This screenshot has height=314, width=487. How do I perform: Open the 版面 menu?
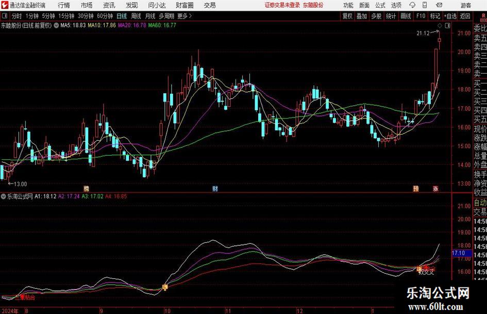coord(364,5)
